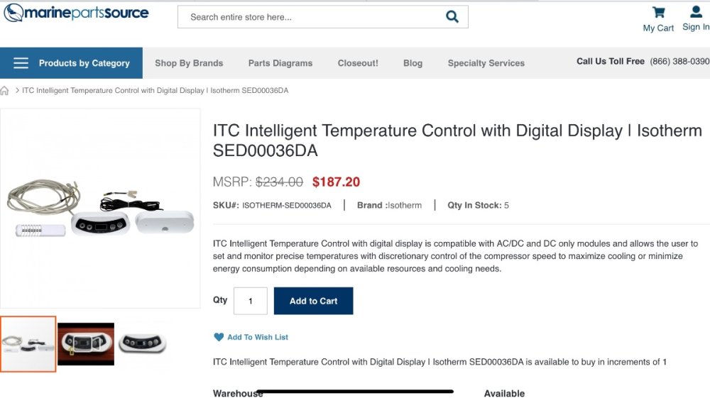This screenshot has height=398, width=710.
Task: Open the Closeout! section
Action: coord(358,63)
